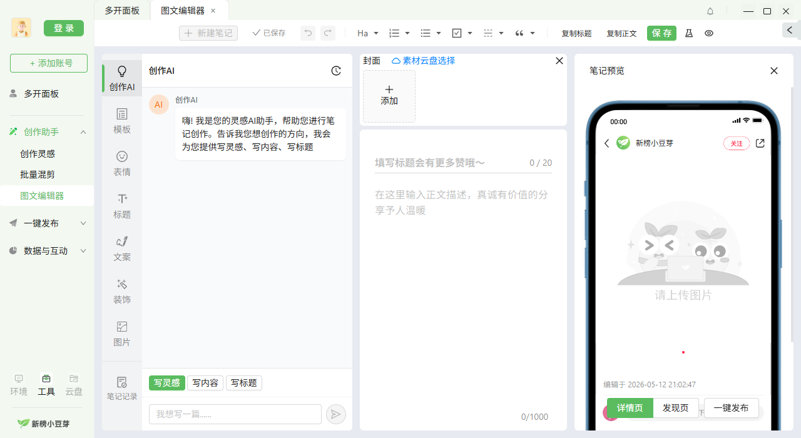Focus the 我想写一篇 AI prompt field
This screenshot has height=438, width=801.
click(235, 414)
